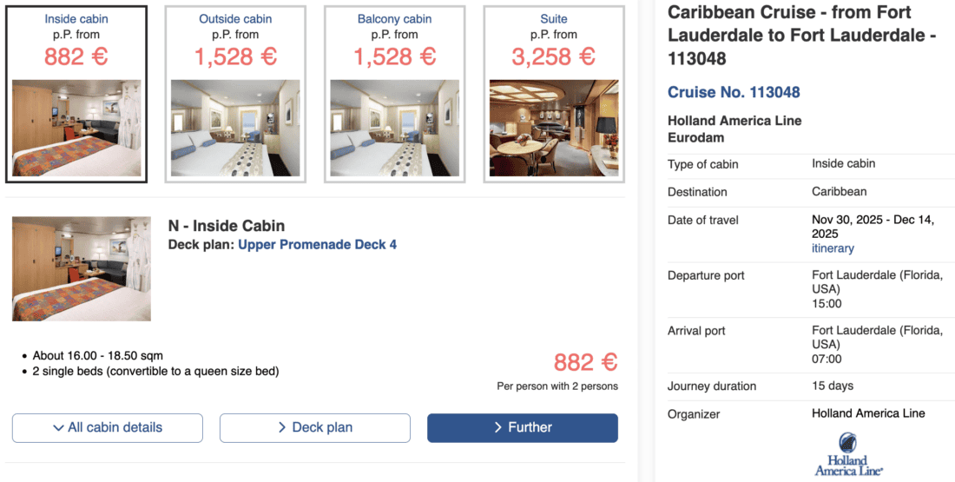Open the itinerary link
Viewport: 955px width, 482px height.
[833, 248]
